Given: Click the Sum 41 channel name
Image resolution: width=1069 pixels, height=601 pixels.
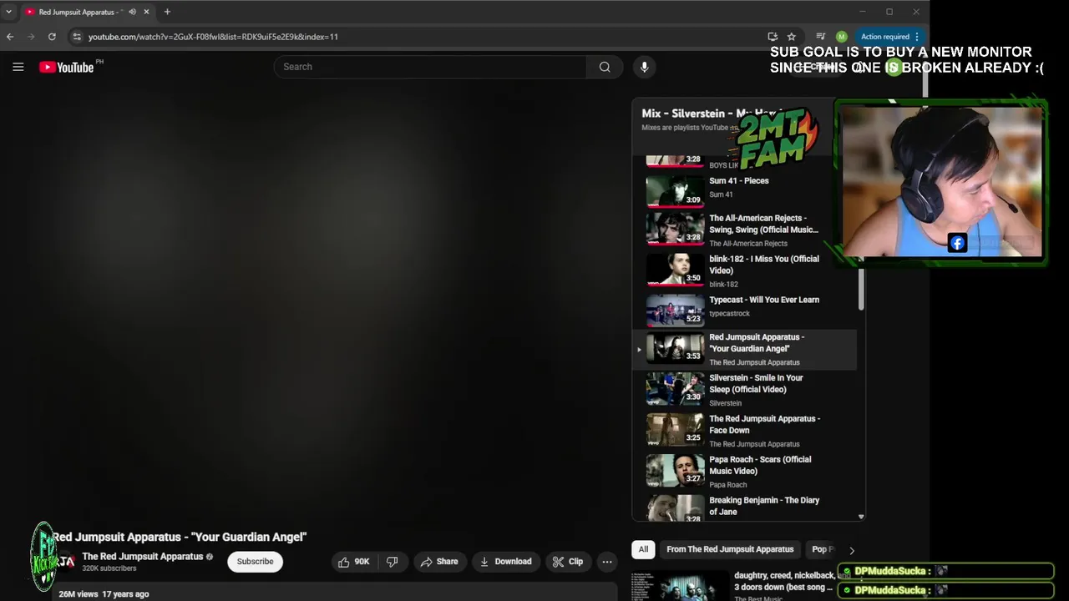Looking at the screenshot, I should pos(721,194).
